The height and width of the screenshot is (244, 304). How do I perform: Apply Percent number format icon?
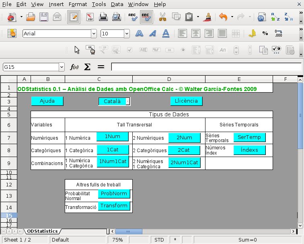click(265, 33)
